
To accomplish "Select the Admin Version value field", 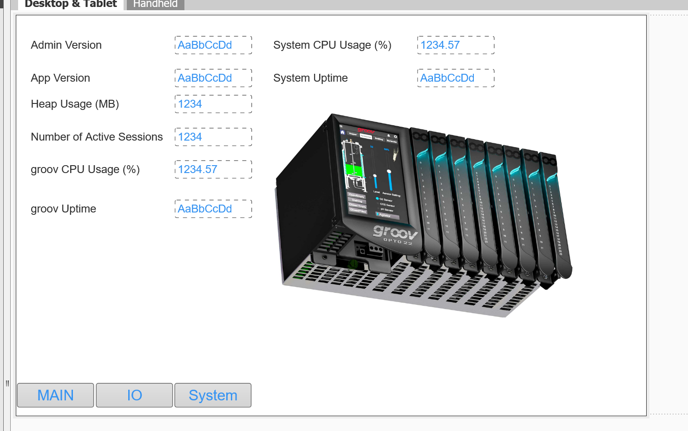I will 213,45.
